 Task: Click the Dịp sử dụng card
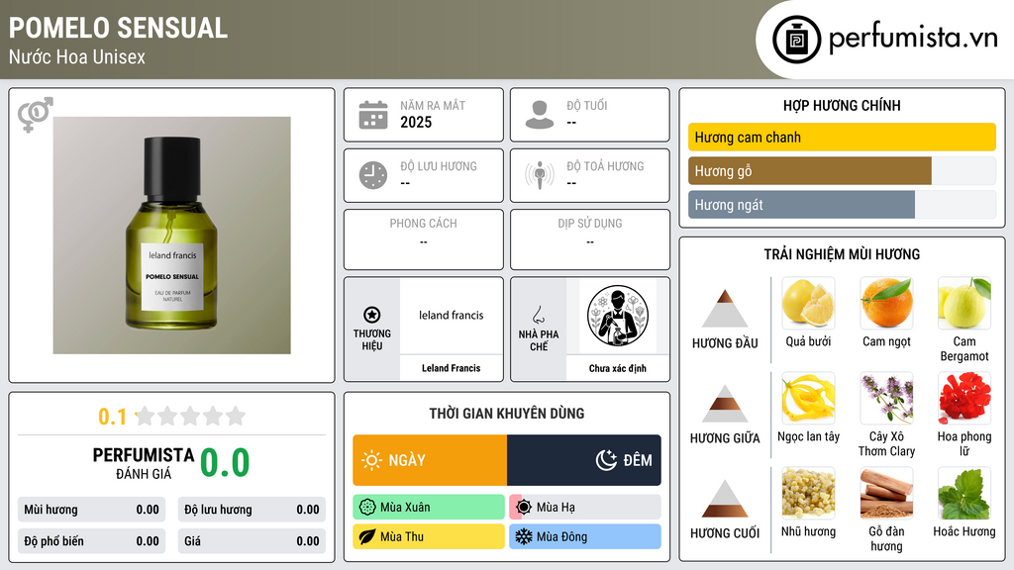(590, 239)
